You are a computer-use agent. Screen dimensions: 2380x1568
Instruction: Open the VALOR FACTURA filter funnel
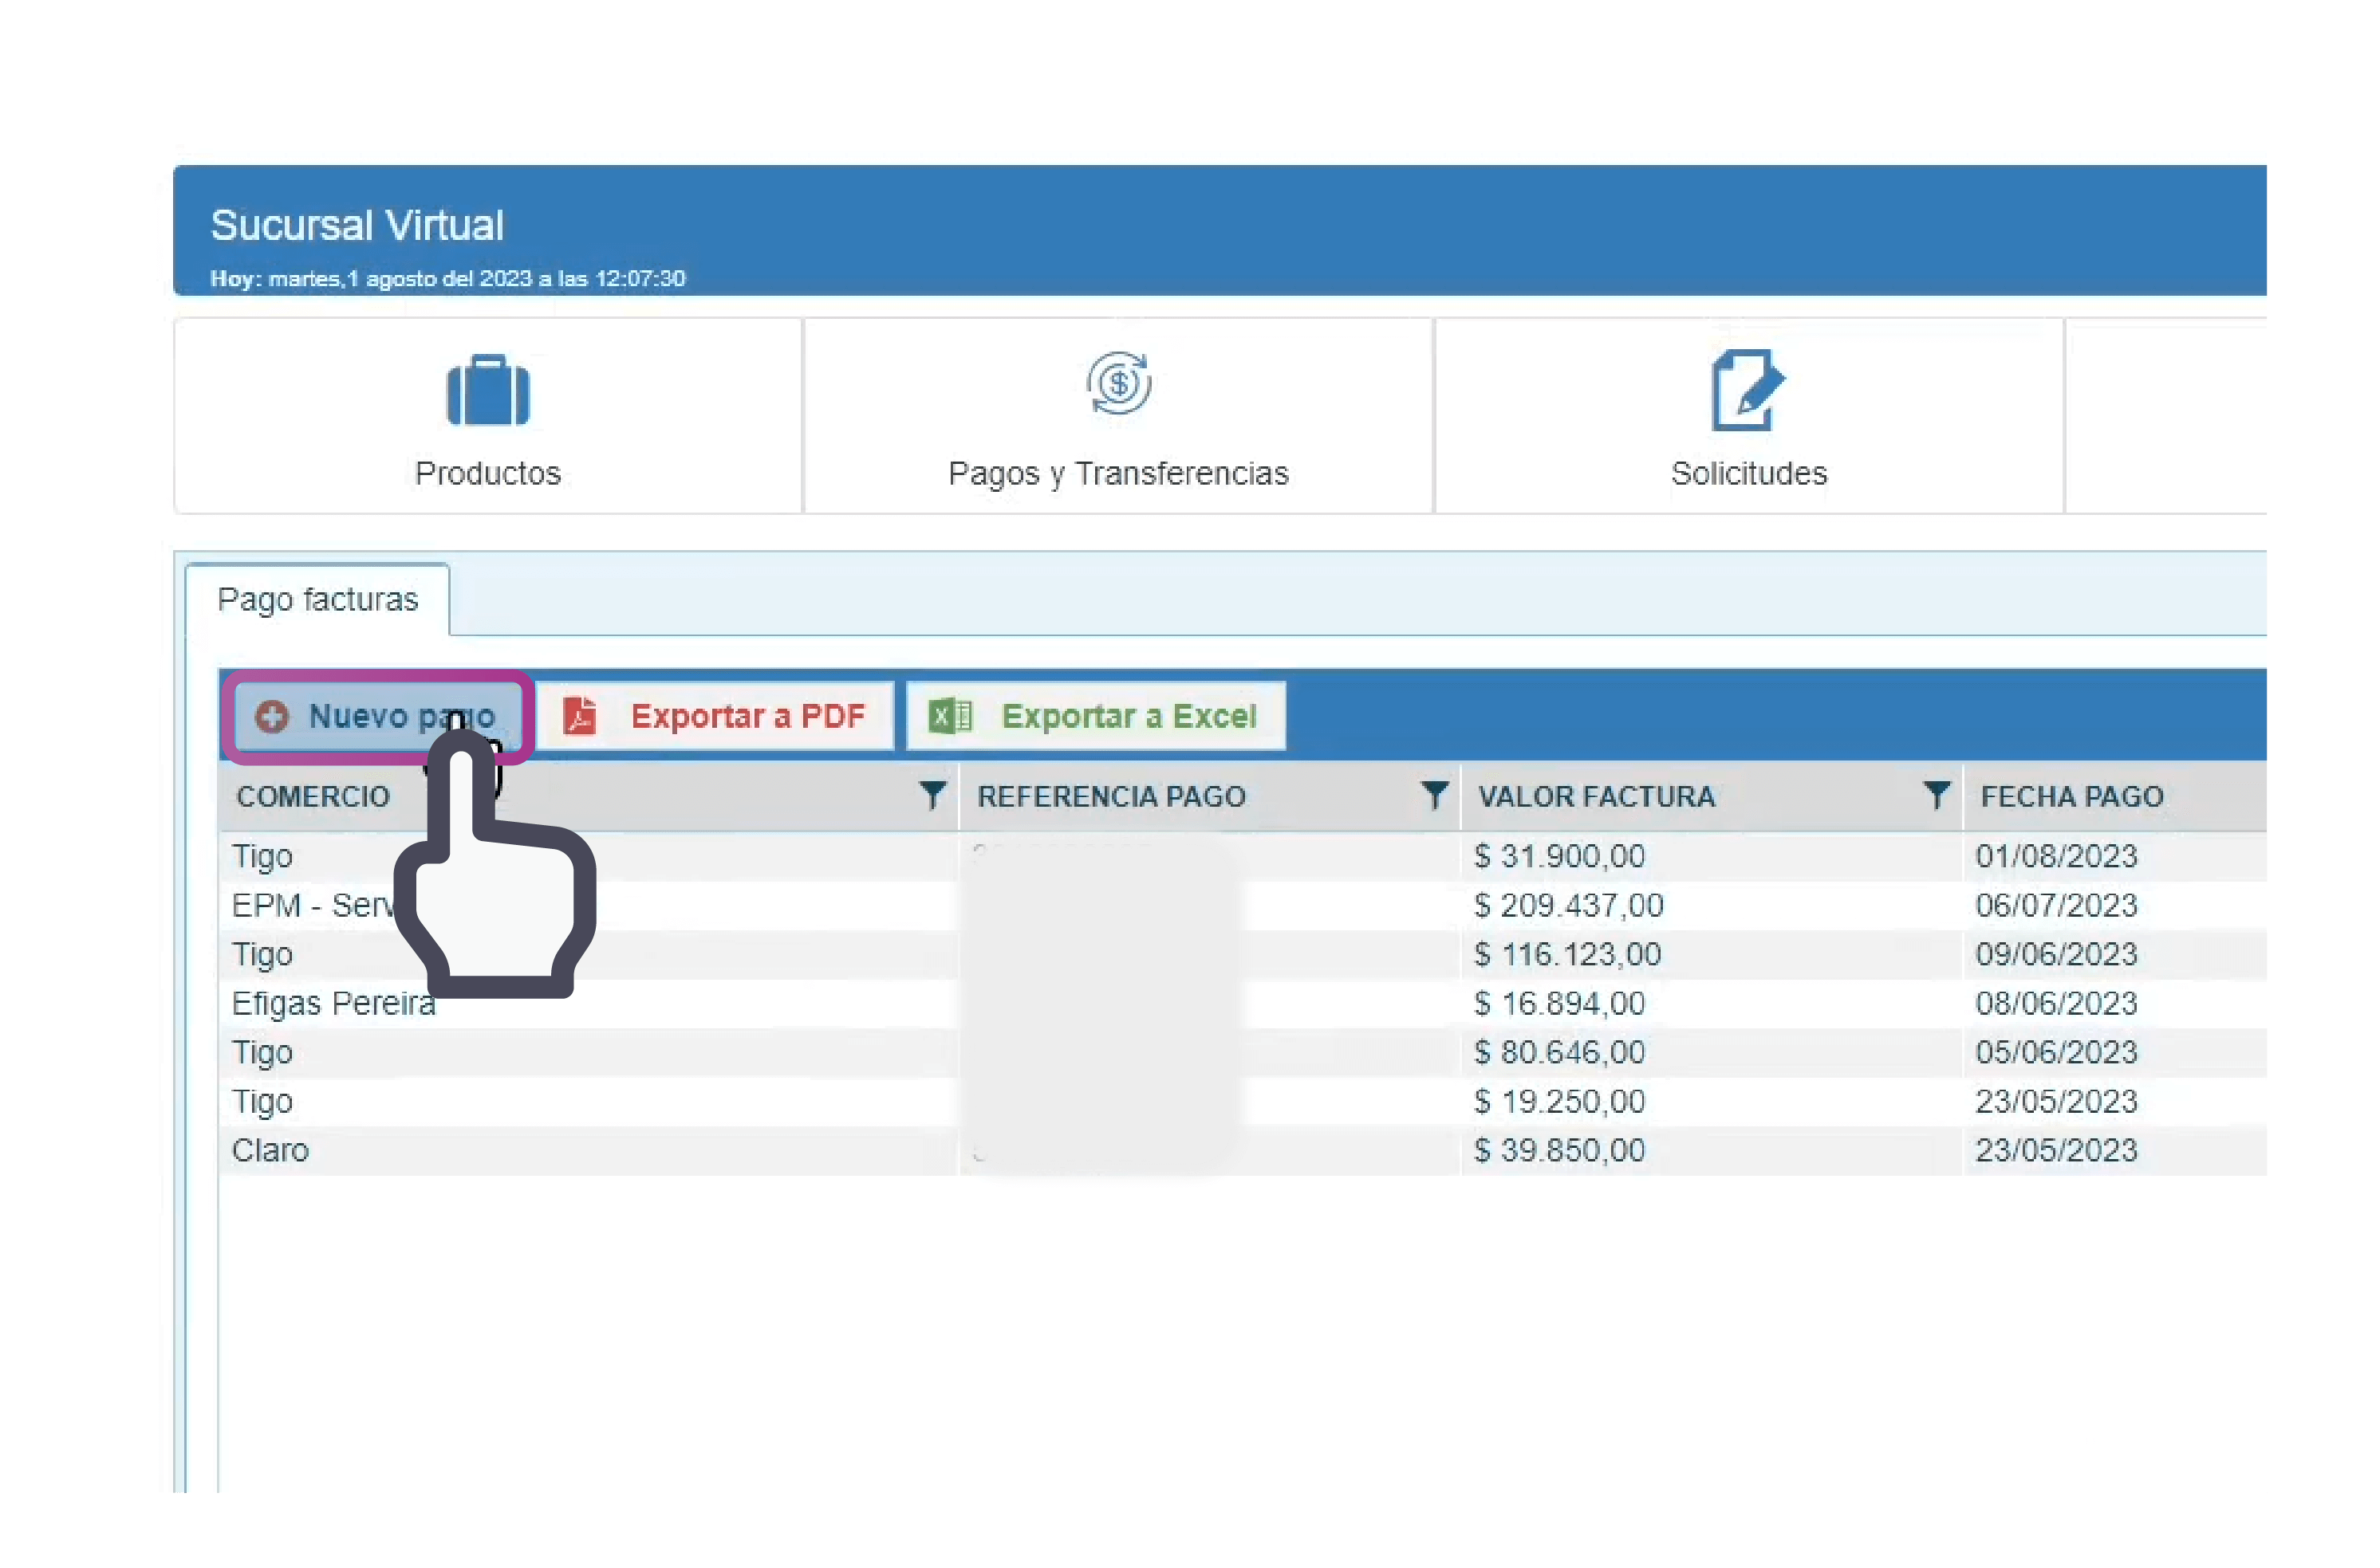1936,796
